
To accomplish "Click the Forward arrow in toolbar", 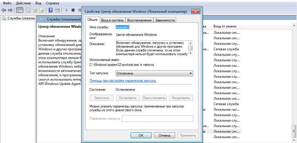I will 10,10.
